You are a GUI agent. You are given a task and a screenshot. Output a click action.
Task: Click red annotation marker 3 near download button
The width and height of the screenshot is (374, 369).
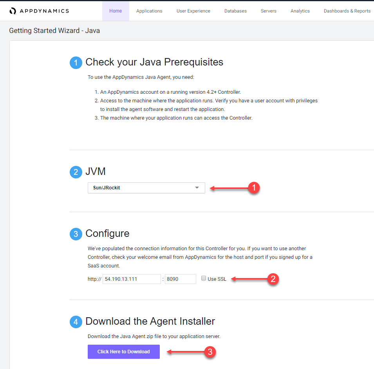coord(210,352)
